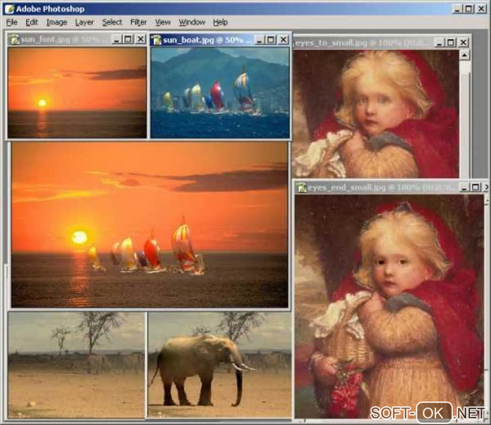Show the Filter menu
The image size is (491, 425).
point(139,22)
